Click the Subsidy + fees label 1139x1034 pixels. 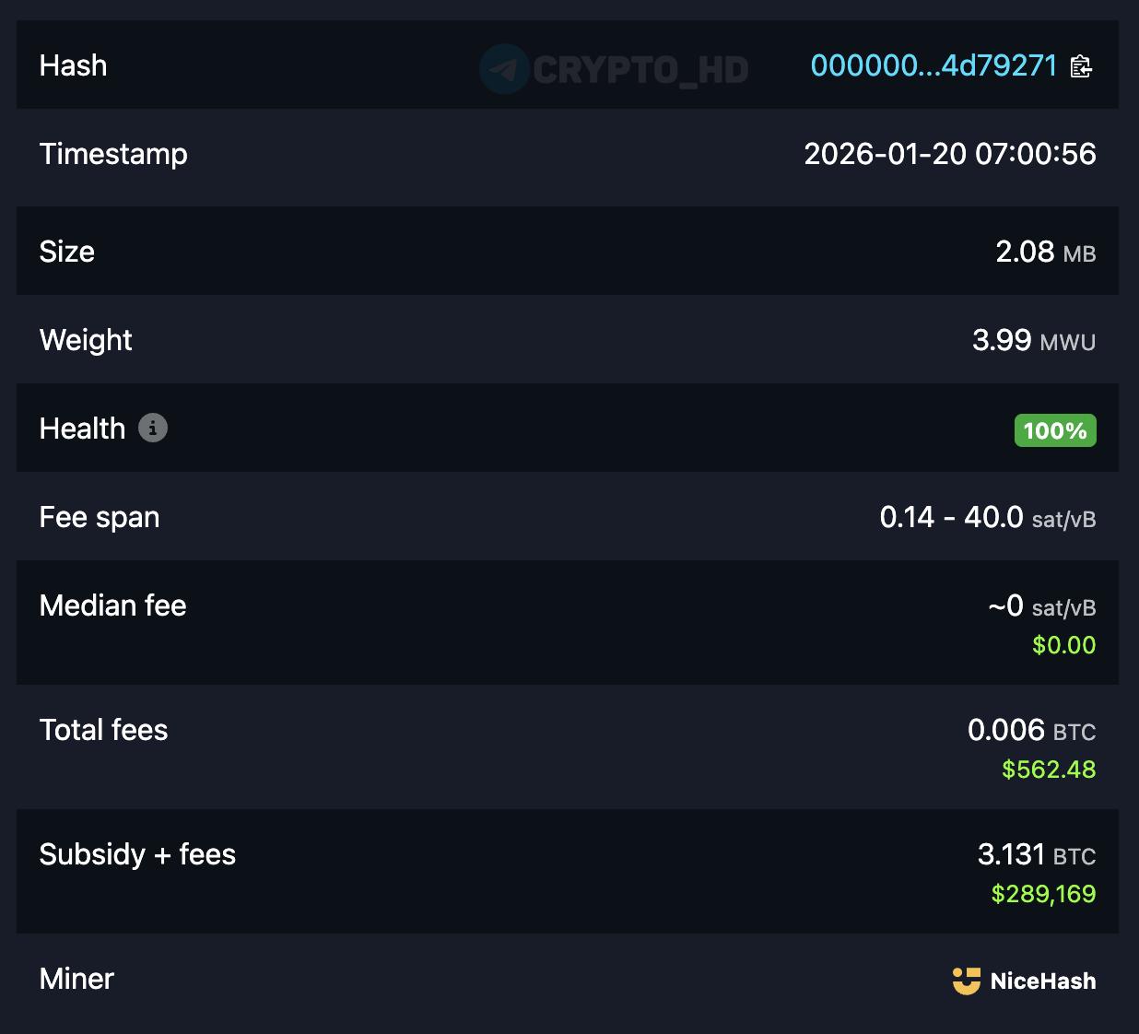click(x=137, y=854)
